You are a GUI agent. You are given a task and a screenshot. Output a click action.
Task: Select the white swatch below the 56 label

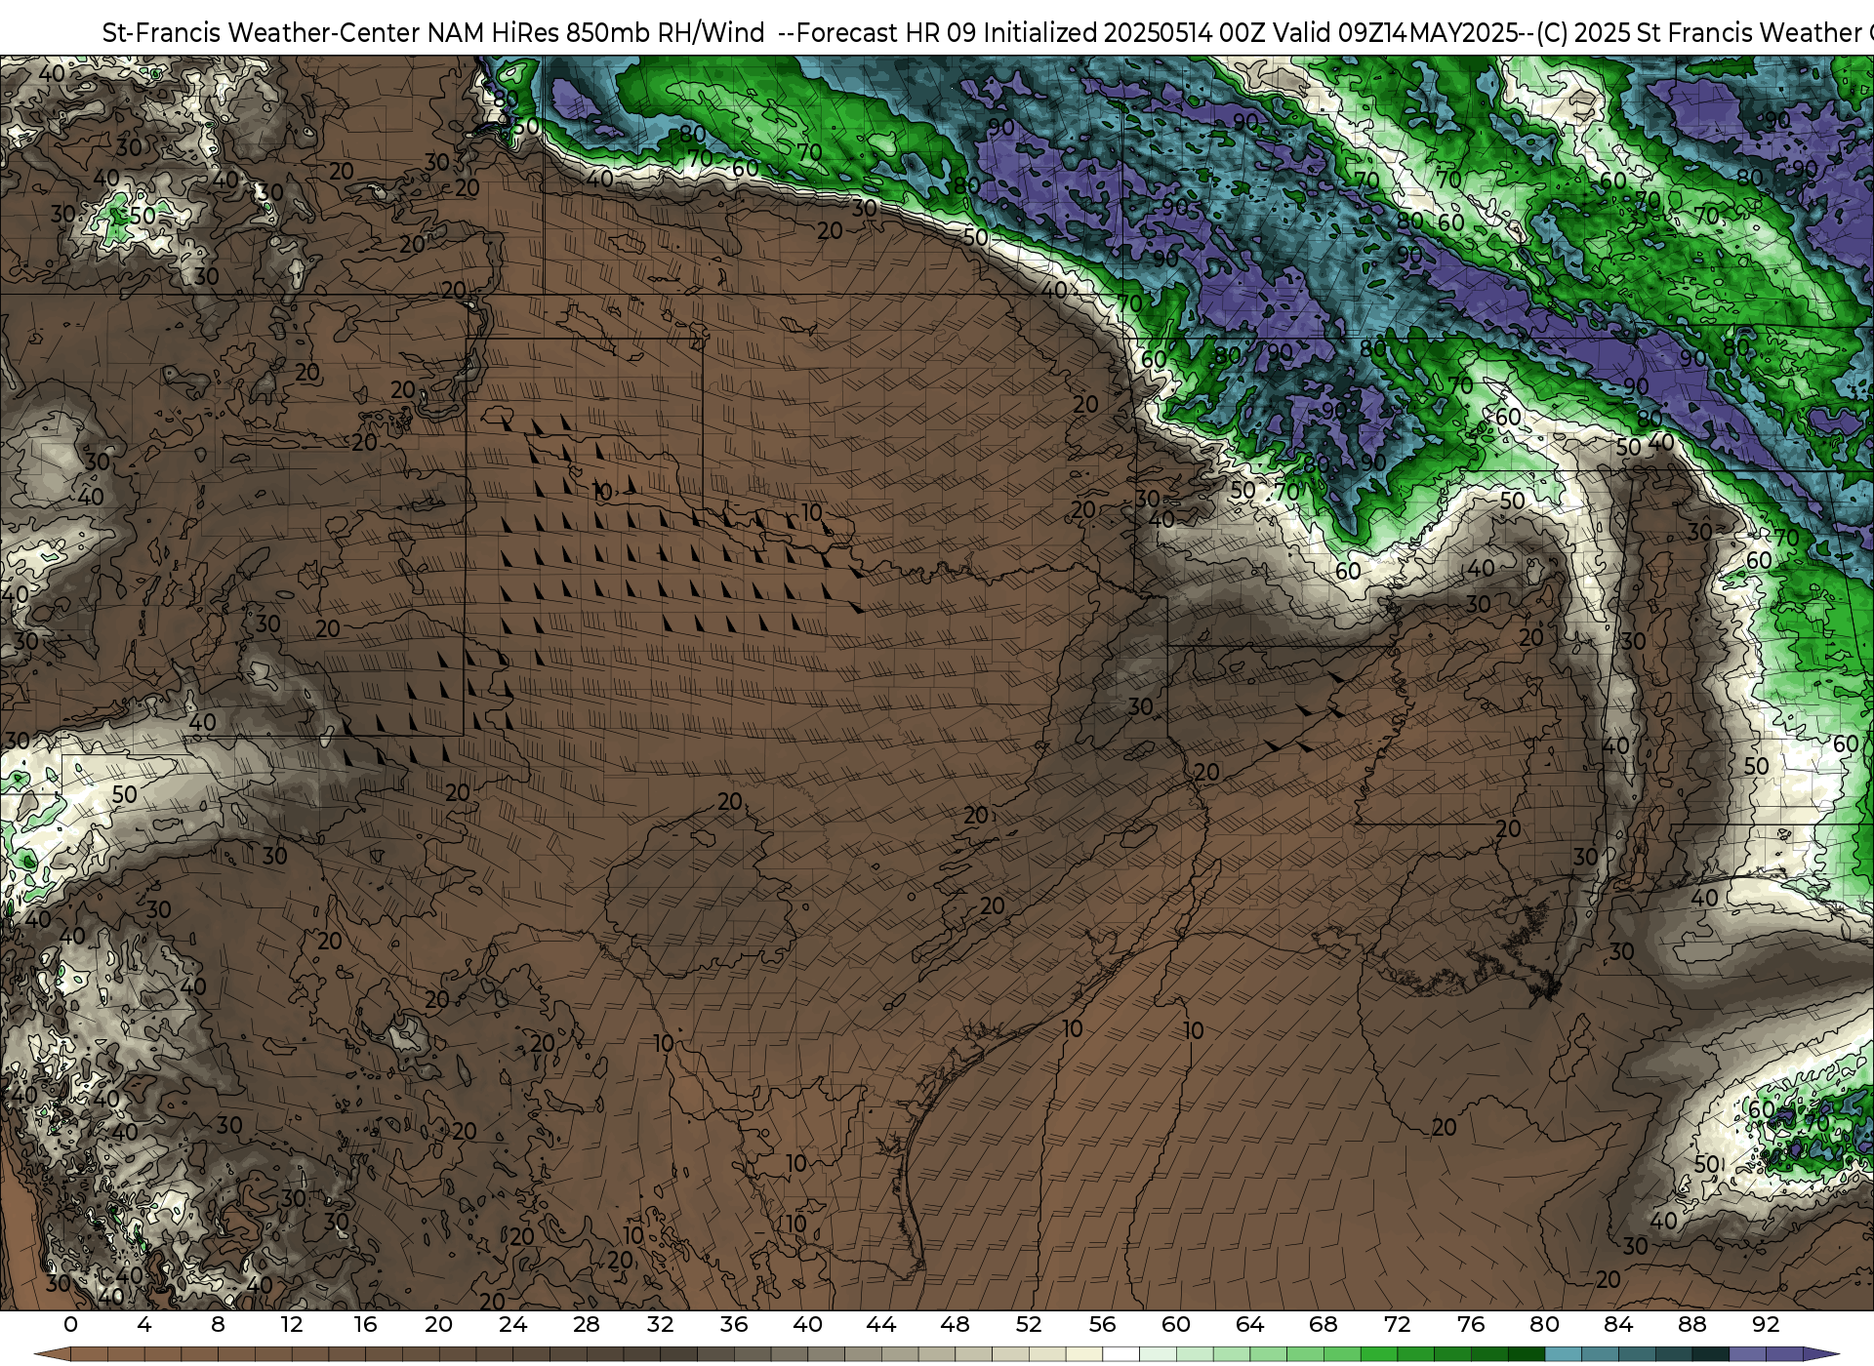tap(1120, 1354)
